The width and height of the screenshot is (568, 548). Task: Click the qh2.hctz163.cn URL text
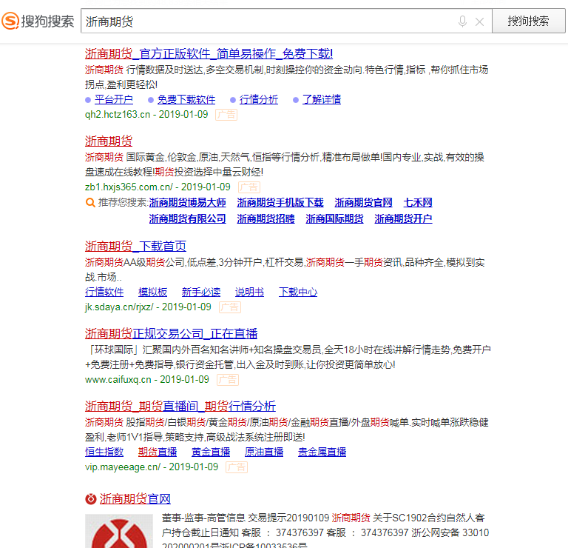118,115
